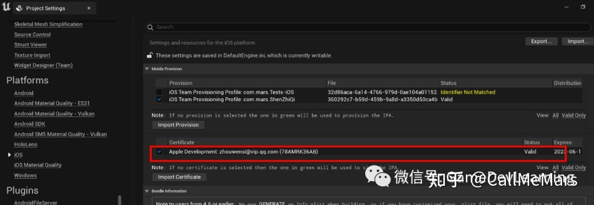Viewport: 594px width, 205px height.
Task: Click the unlocked padlock icon
Action: [150, 55]
